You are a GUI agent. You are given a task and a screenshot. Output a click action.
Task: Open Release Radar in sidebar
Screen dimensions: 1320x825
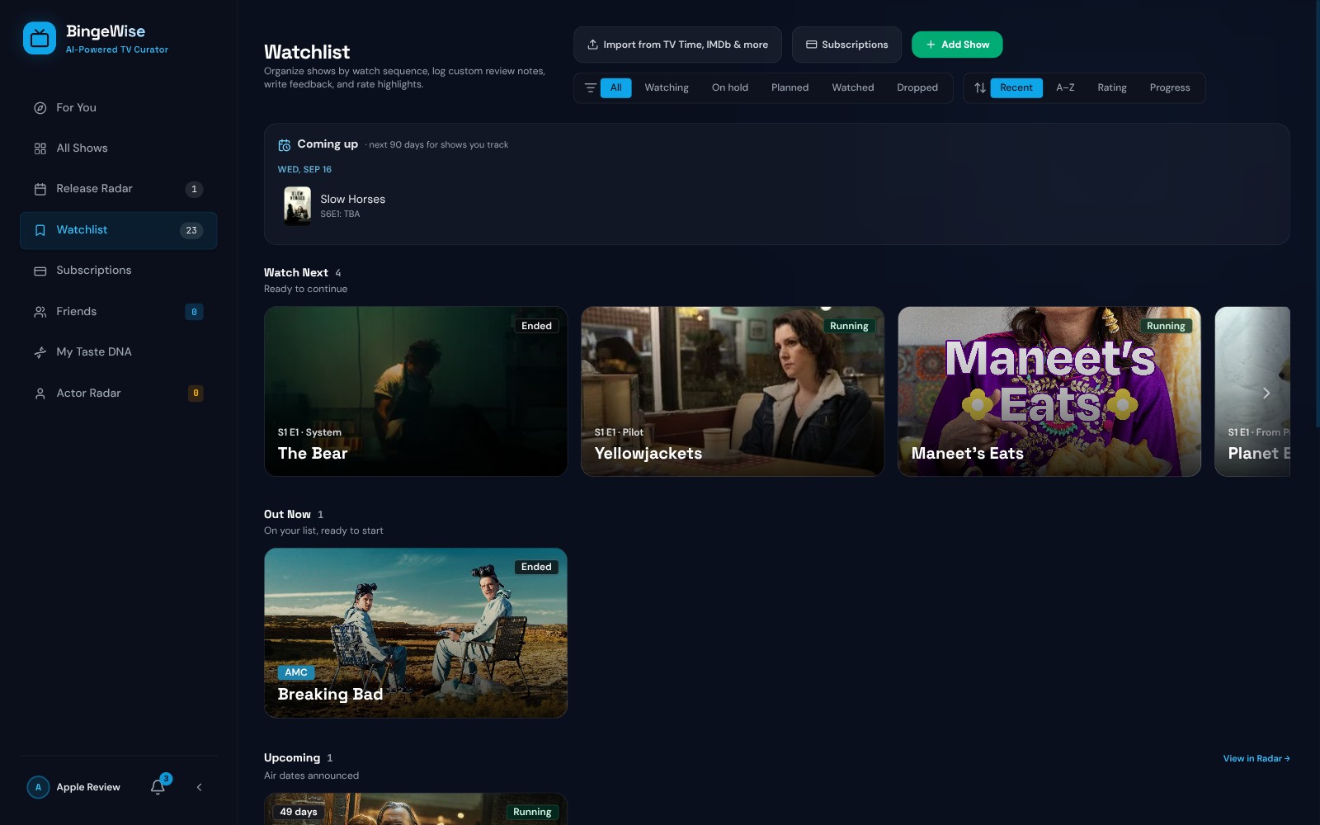119,189
